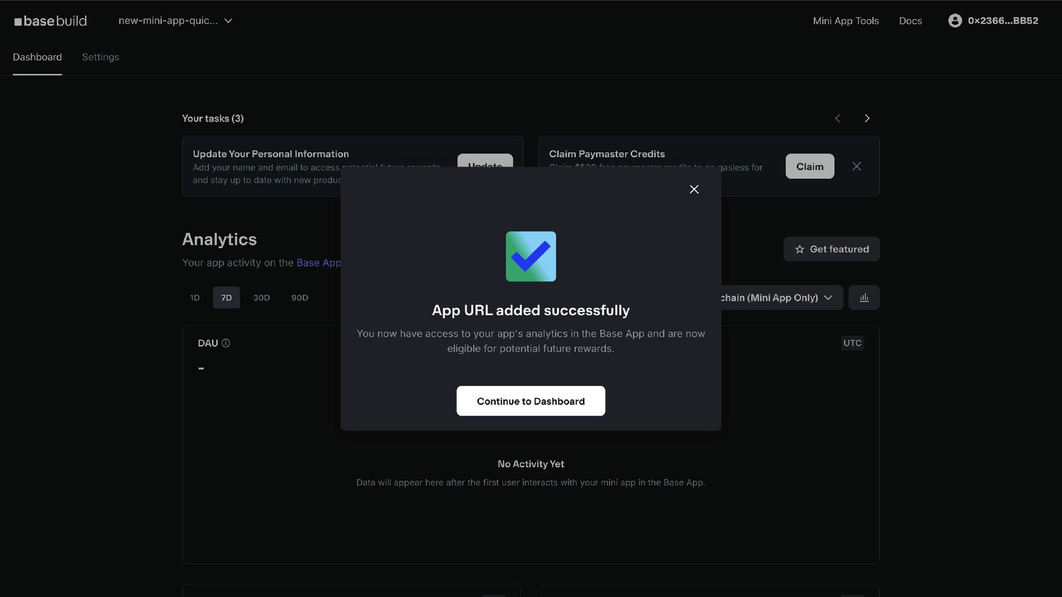The image size is (1062, 597).
Task: Select the 90D time range
Action: (300, 298)
